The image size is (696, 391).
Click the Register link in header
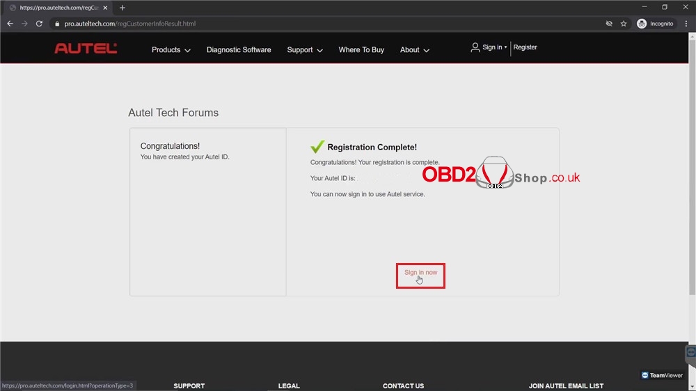click(x=525, y=47)
